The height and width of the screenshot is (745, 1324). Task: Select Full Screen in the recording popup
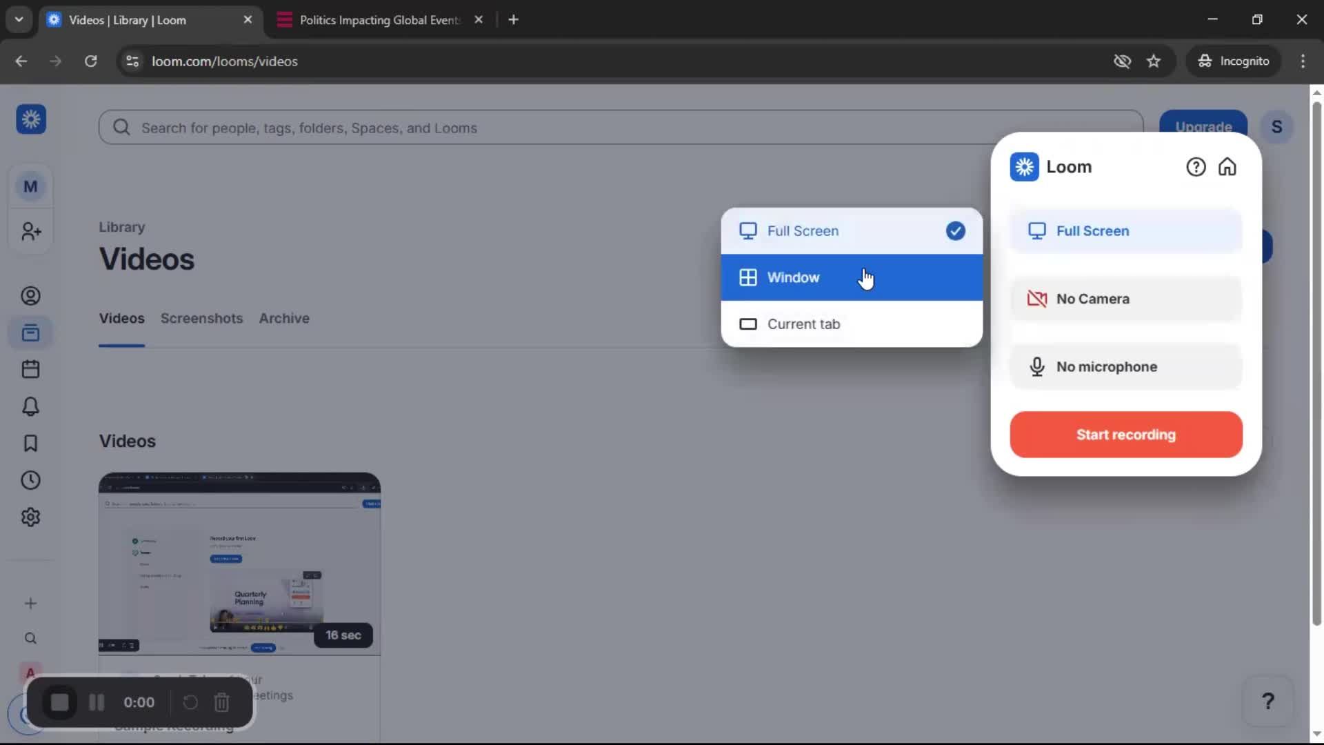coord(1124,231)
